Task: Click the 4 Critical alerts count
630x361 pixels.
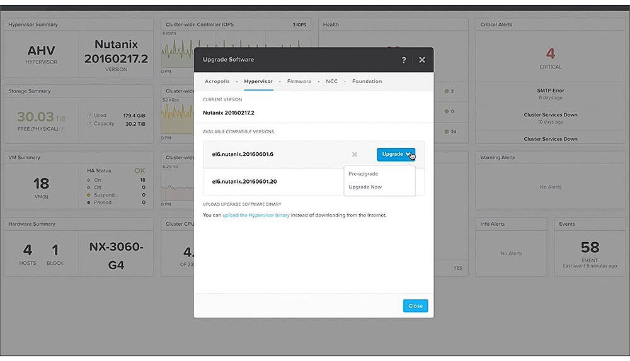Action: (x=551, y=53)
